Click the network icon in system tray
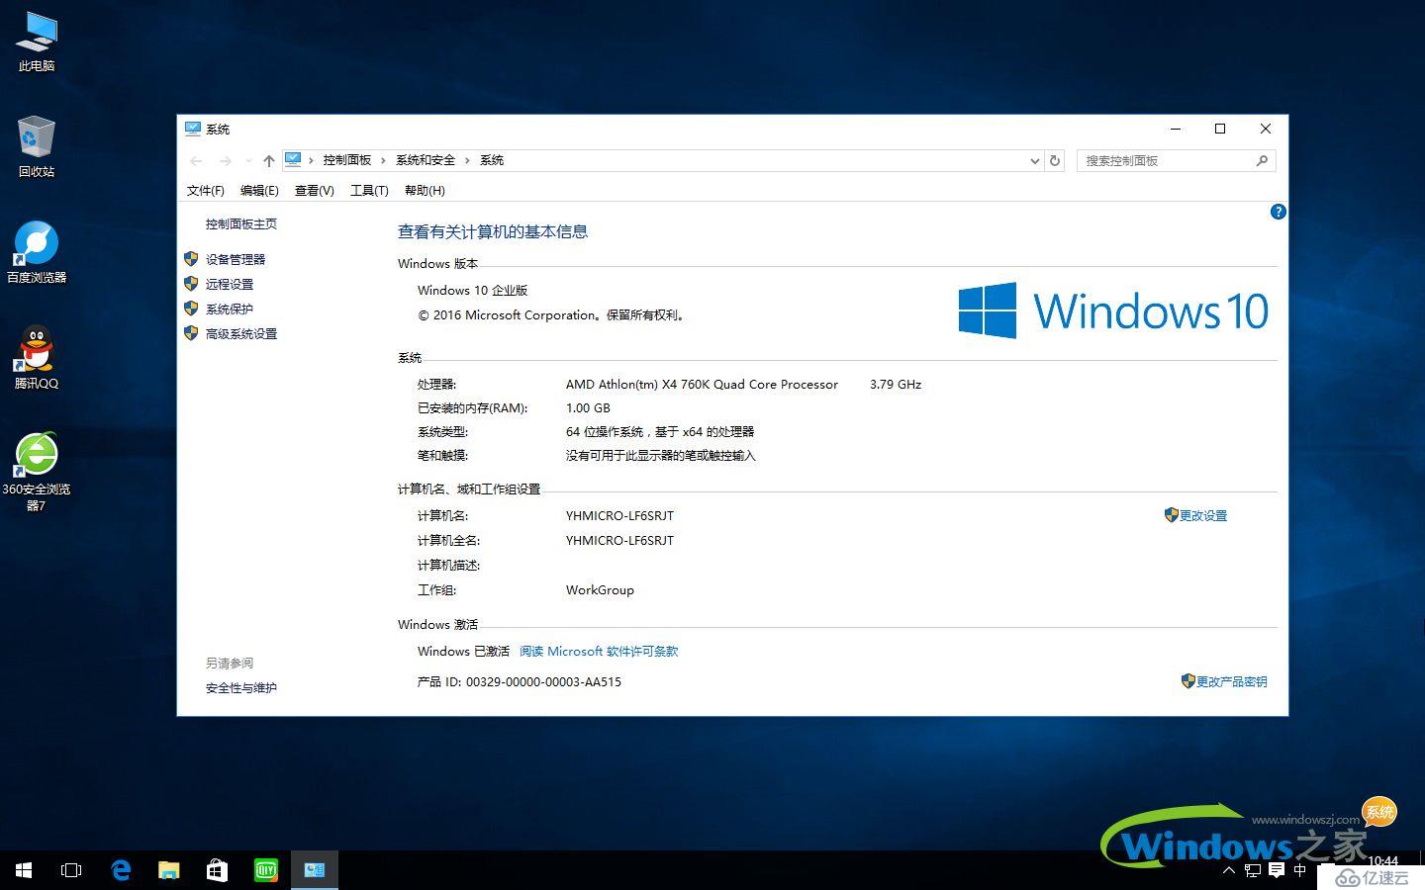 click(1253, 870)
